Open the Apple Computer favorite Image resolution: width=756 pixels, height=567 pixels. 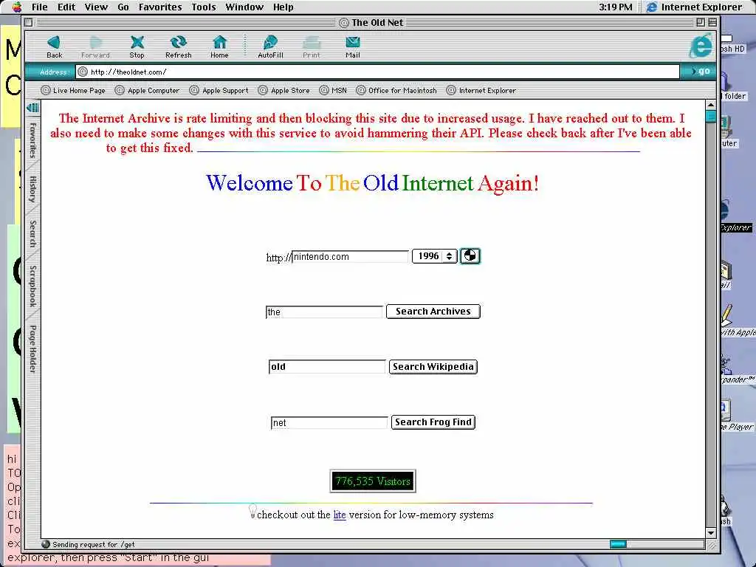pos(147,90)
